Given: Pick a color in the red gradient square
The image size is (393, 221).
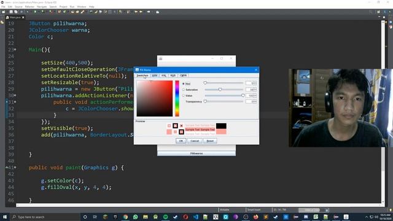Looking at the screenshot, I should (x=155, y=98).
